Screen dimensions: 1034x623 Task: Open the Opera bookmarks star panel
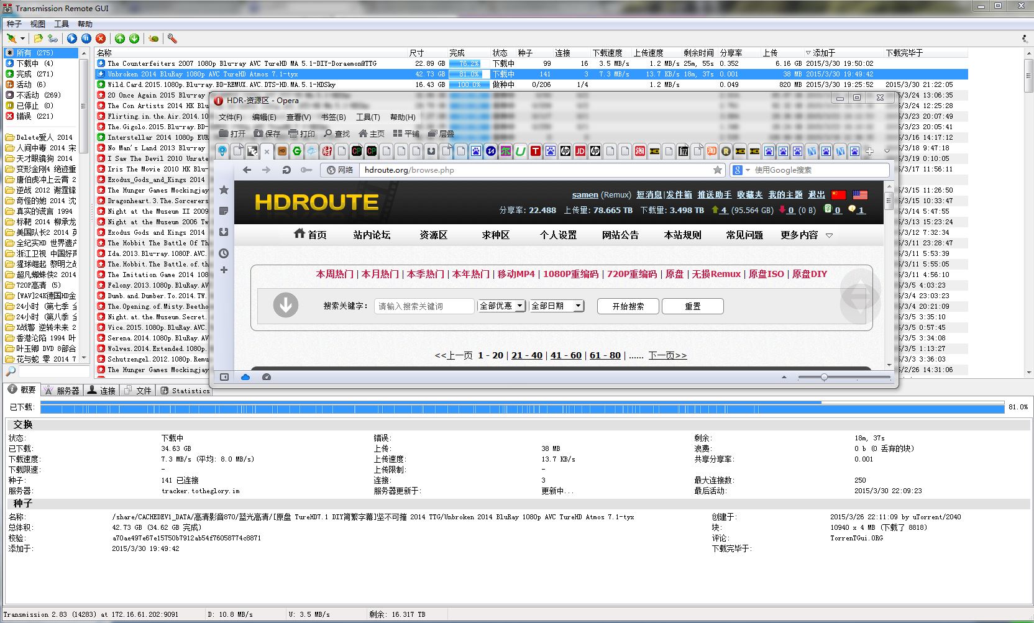tap(224, 190)
